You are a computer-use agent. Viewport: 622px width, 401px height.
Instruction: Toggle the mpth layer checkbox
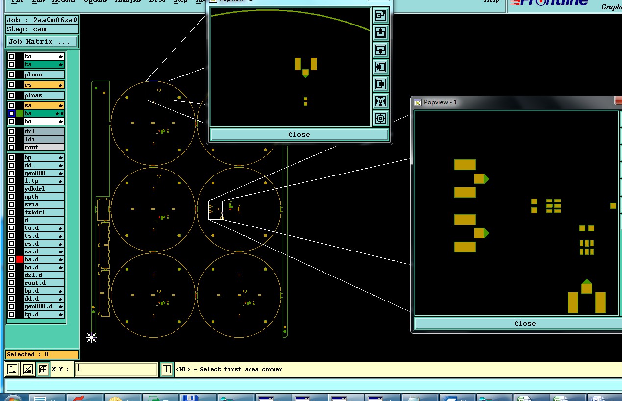(x=12, y=197)
